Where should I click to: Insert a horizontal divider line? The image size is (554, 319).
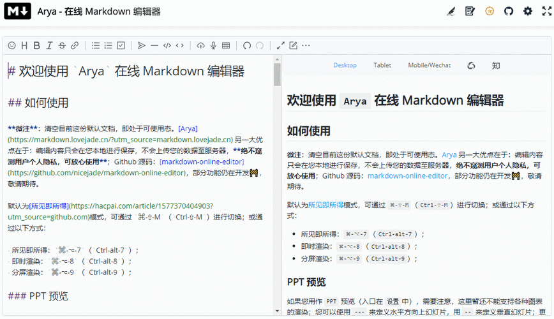tap(154, 45)
